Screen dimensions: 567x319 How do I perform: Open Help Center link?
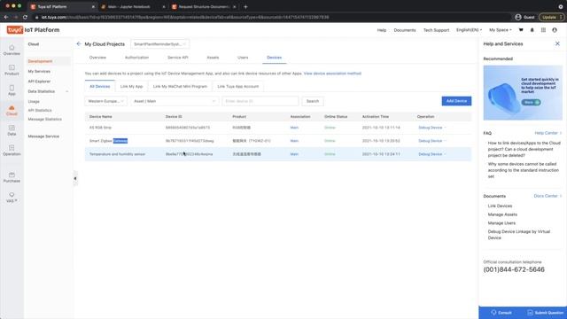tap(548, 133)
